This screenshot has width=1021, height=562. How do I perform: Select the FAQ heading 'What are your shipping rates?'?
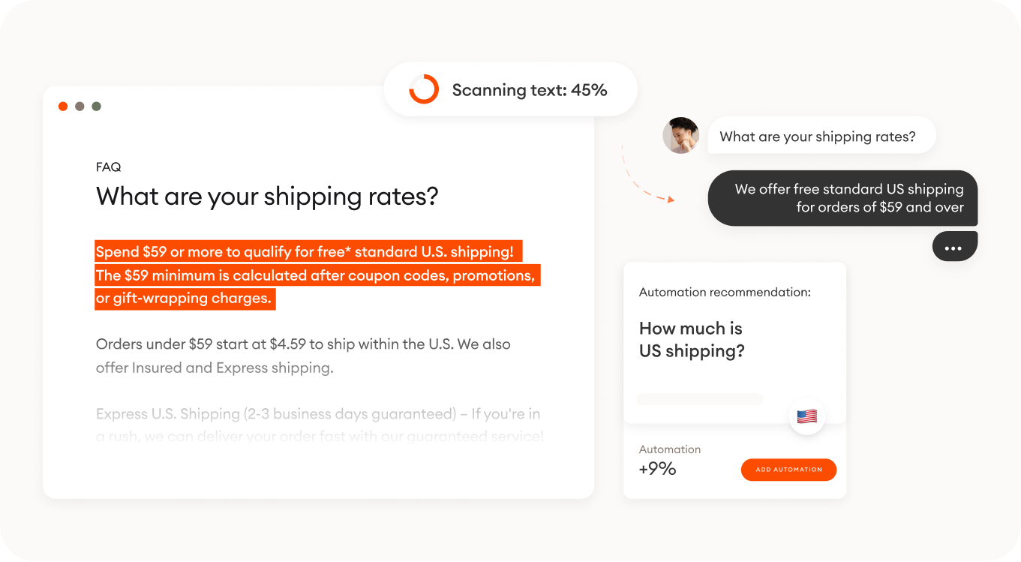point(268,196)
